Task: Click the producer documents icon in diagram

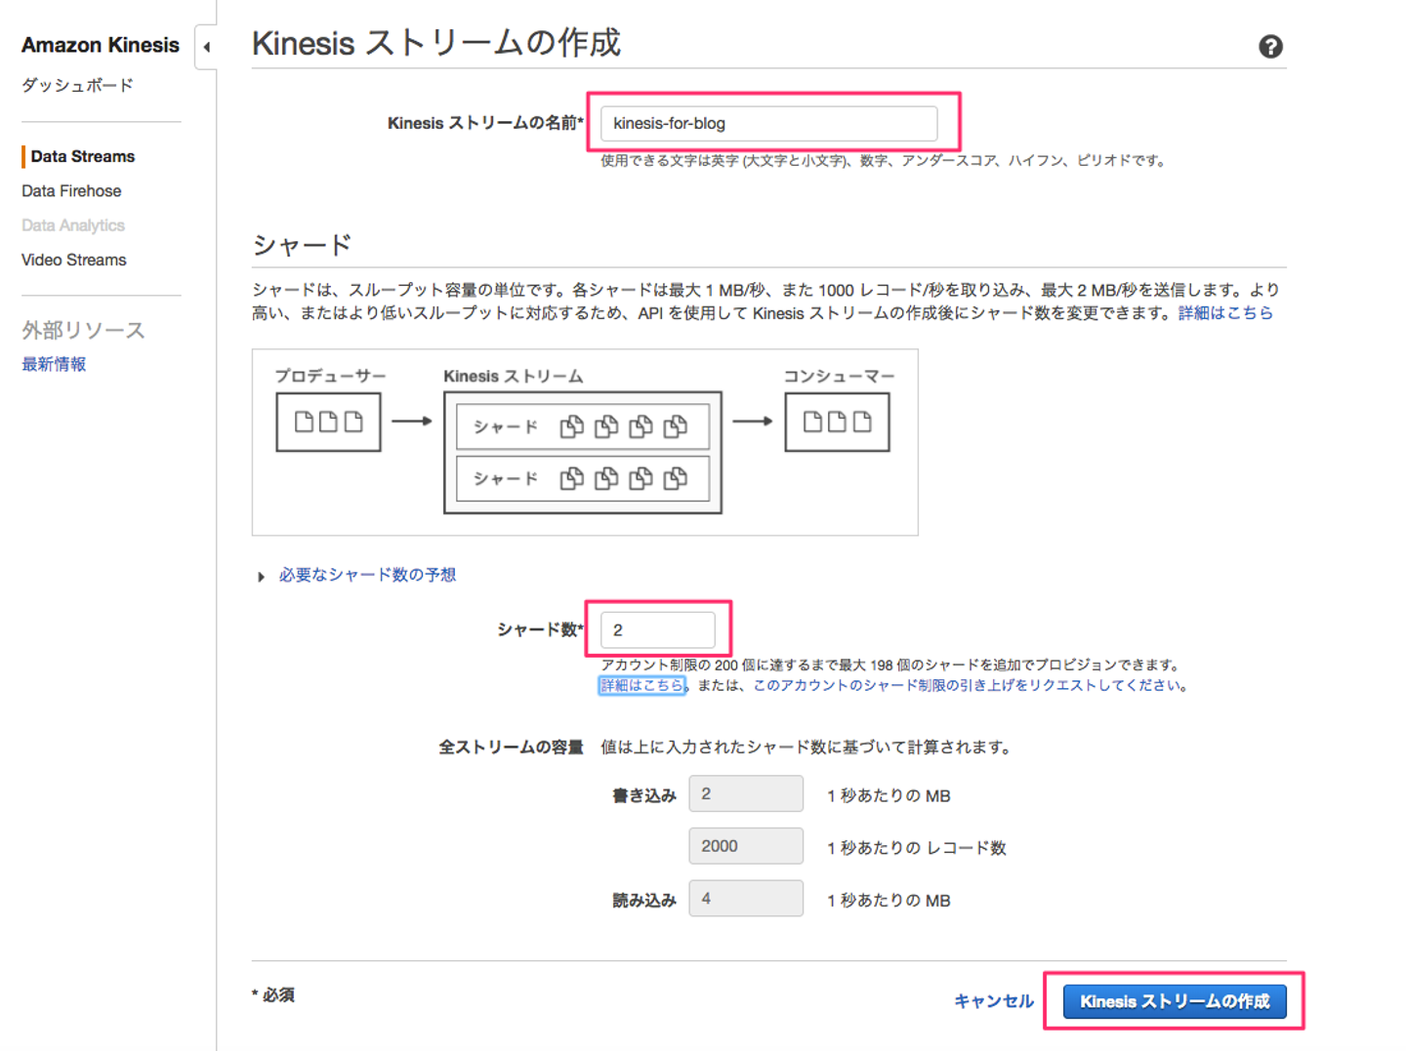Action: coord(328,422)
